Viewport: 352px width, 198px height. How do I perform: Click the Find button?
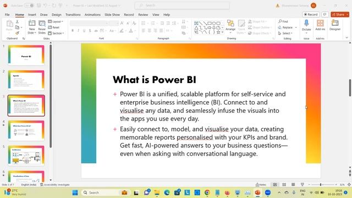(x=283, y=21)
